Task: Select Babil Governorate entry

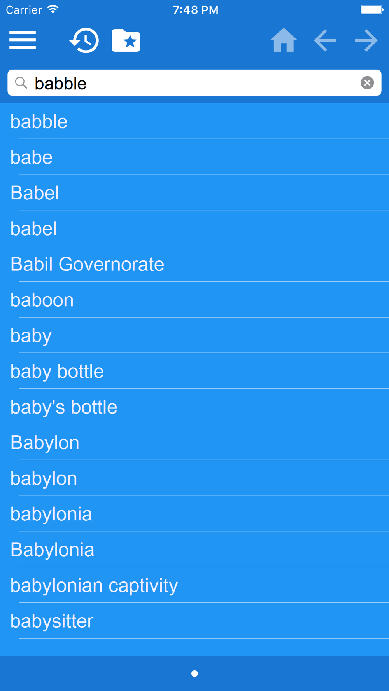Action: click(x=194, y=264)
